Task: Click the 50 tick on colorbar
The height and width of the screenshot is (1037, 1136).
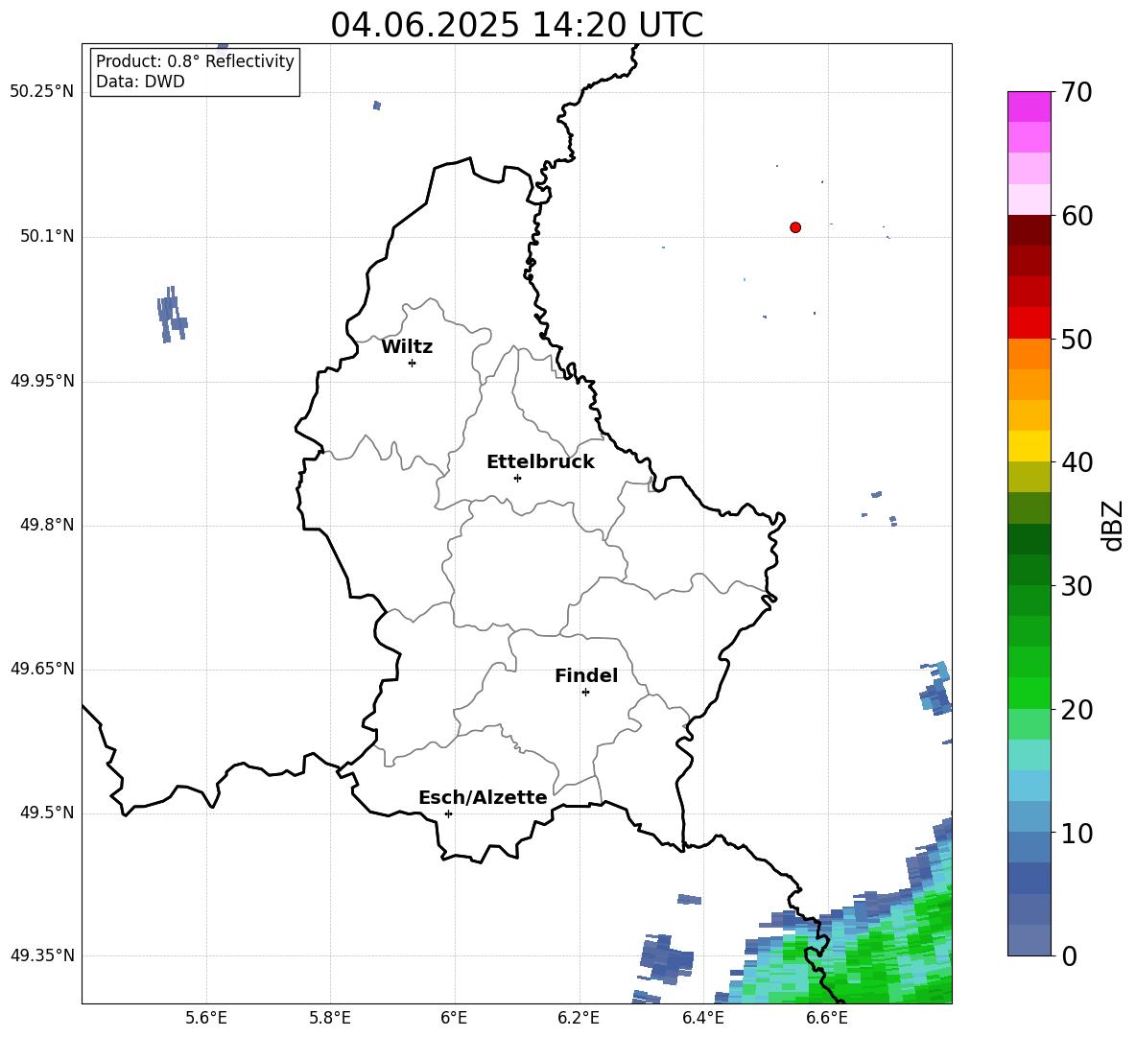Action: click(x=1077, y=340)
